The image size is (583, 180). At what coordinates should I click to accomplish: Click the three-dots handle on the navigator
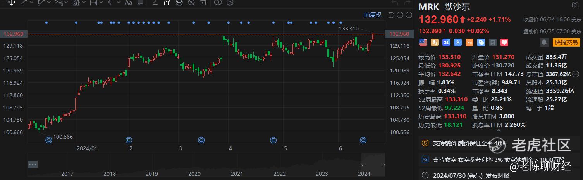pyautogui.click(x=33, y=164)
